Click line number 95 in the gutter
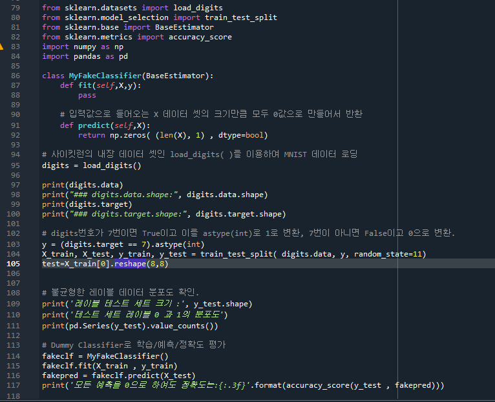 (x=16, y=166)
